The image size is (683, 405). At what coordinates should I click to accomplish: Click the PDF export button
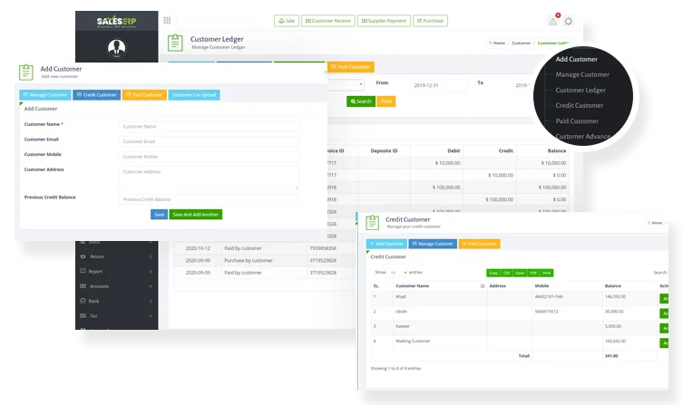coord(533,272)
